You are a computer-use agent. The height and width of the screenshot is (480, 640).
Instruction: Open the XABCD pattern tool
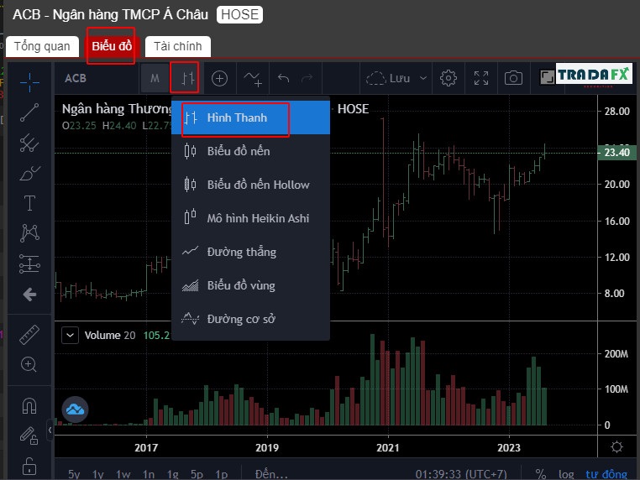point(29,232)
